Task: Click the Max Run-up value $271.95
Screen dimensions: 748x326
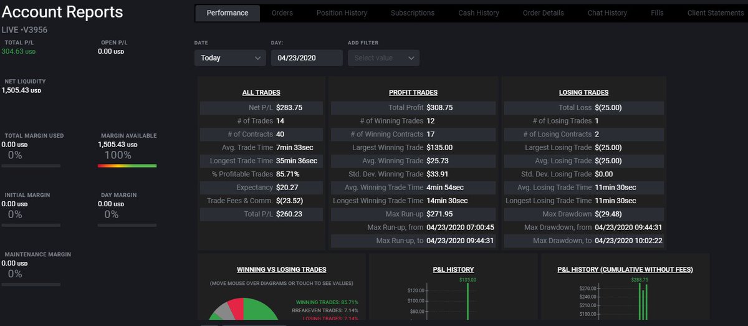Action: tap(440, 214)
